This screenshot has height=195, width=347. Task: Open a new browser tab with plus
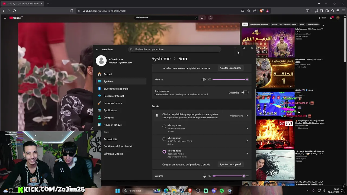(48, 4)
